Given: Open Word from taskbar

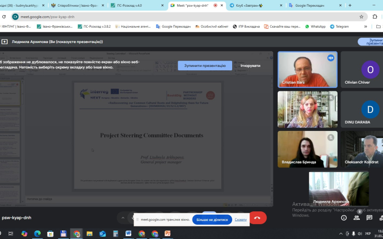Looking at the screenshot, I should (x=128, y=234).
